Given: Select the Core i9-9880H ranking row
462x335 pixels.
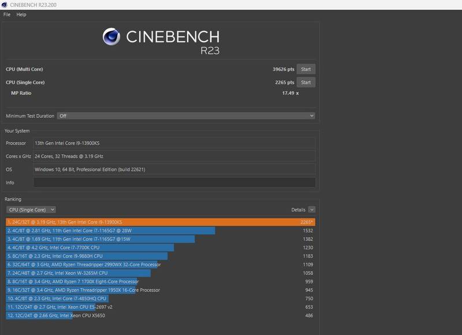Looking at the screenshot, I should 161,256.
